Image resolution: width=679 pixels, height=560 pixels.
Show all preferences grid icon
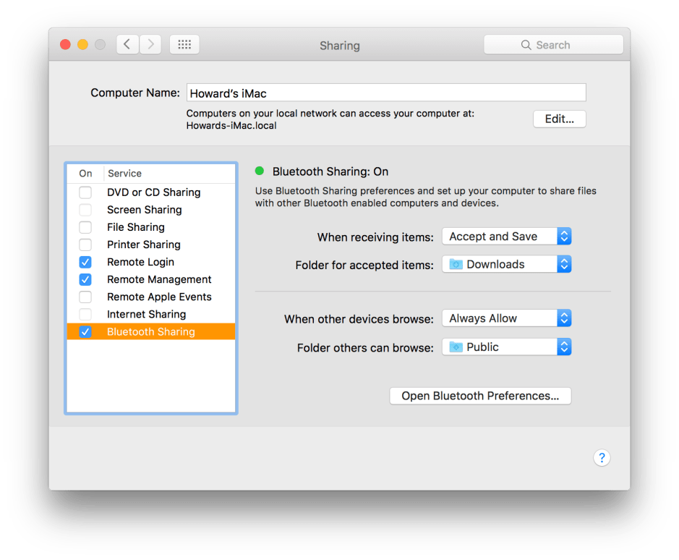click(184, 45)
